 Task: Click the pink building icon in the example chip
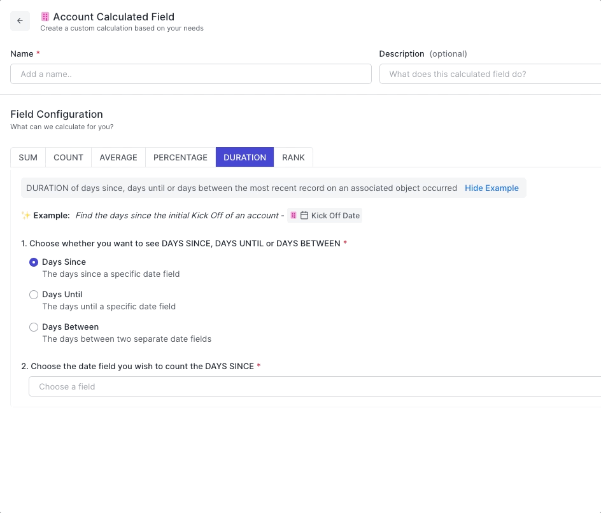(293, 216)
